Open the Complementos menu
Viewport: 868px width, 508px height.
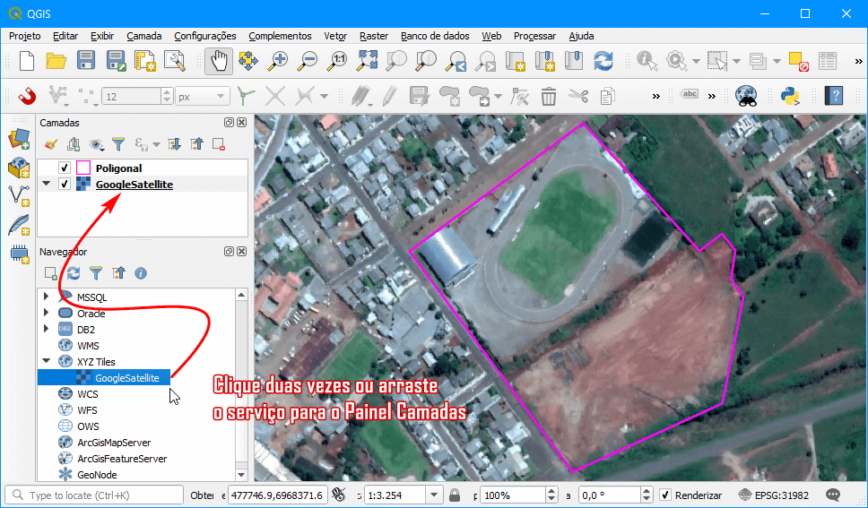(280, 36)
